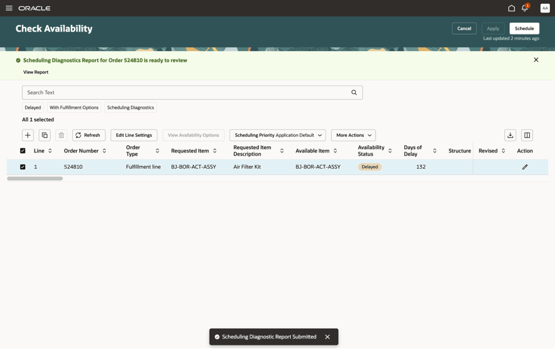This screenshot has width=555, height=349.
Task: Open the manage columns icon
Action: point(527,135)
